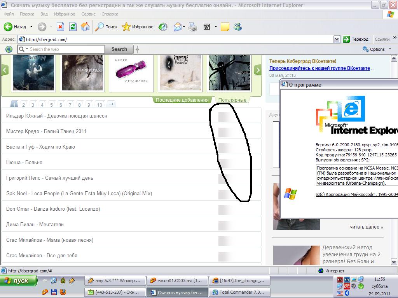
Task: Open the Избранное menu
Action: [x=65, y=14]
